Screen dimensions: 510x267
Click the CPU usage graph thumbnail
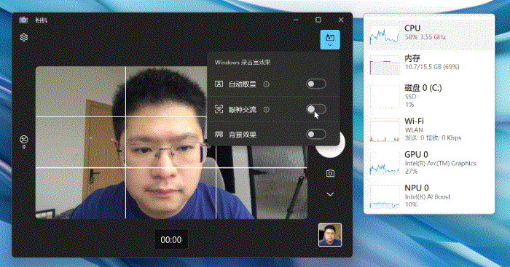[x=385, y=35]
